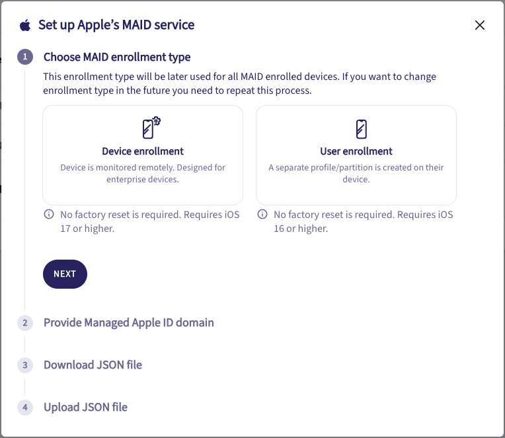Expand Provide Managed Apple ID domain step
The image size is (505, 438).
click(129, 322)
